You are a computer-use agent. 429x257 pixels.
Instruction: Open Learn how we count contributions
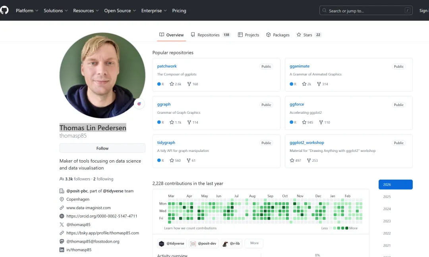190,228
